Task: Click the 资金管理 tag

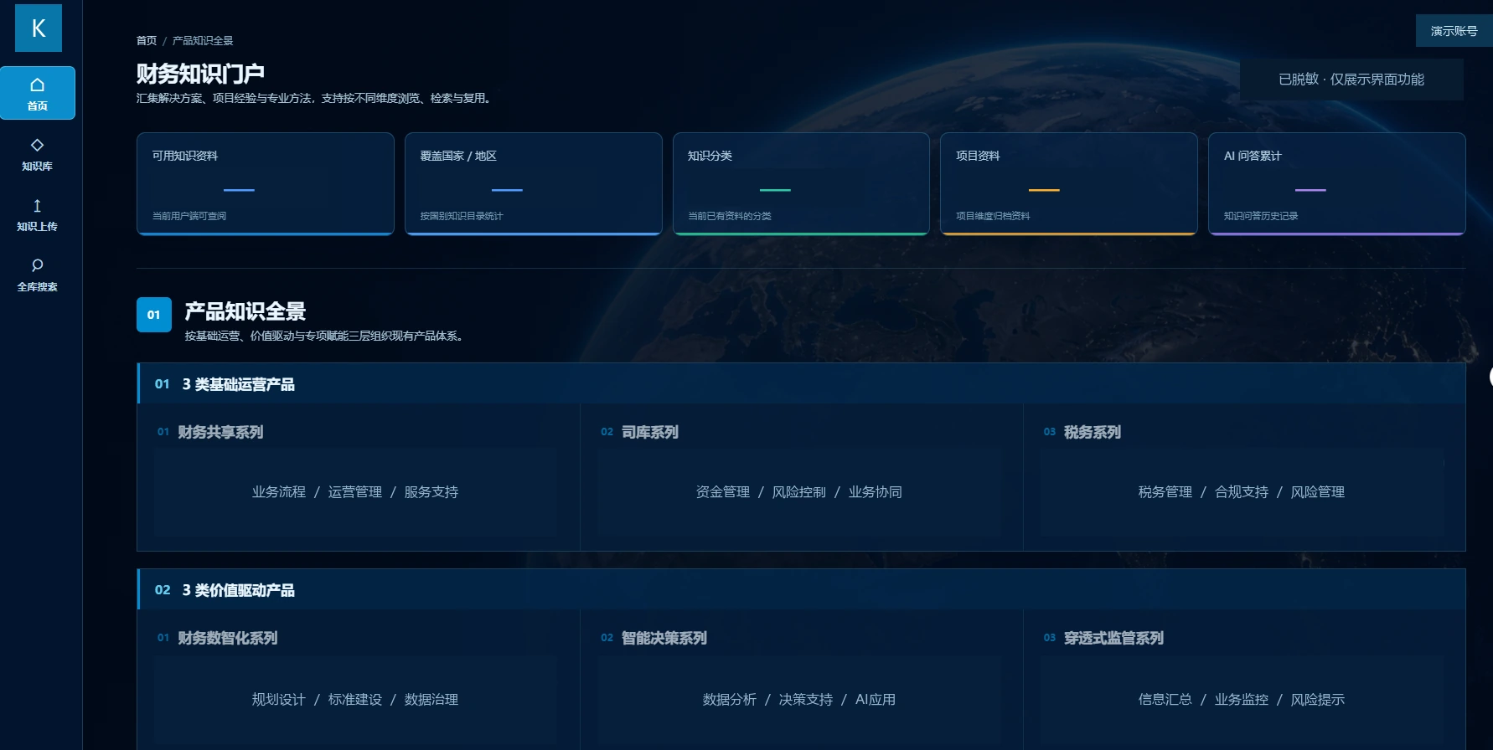Action: coord(723,492)
